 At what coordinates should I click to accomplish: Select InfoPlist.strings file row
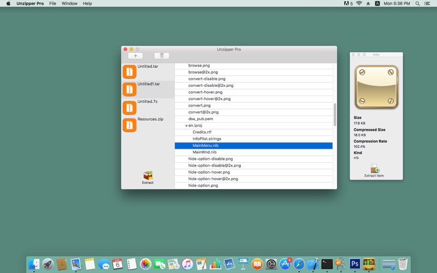pos(253,139)
